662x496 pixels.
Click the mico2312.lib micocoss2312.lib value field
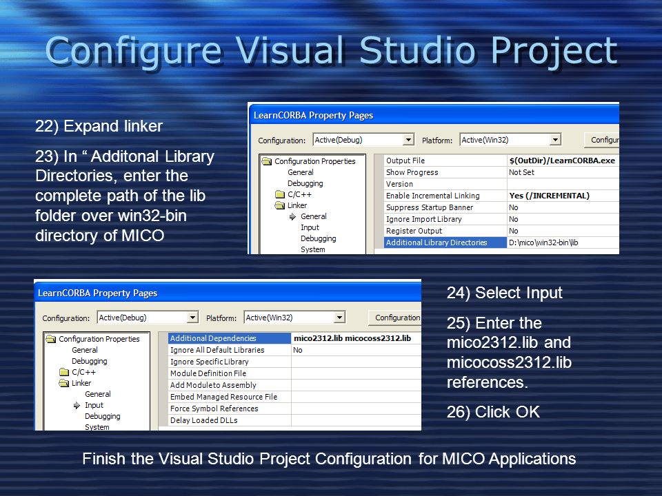pos(356,338)
